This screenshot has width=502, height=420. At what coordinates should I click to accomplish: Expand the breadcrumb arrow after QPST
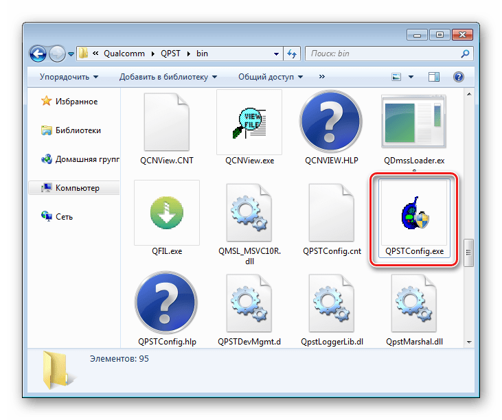click(x=189, y=54)
